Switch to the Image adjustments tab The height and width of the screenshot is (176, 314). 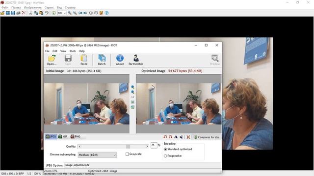(77, 165)
